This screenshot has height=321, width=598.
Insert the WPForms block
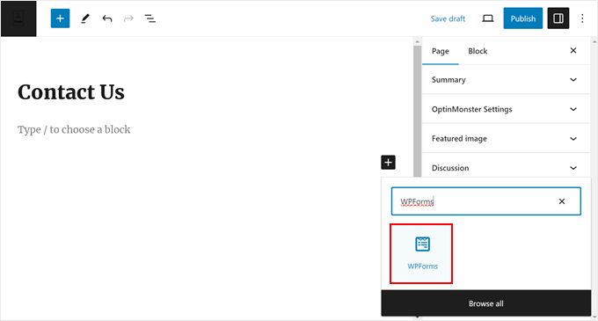coord(421,254)
